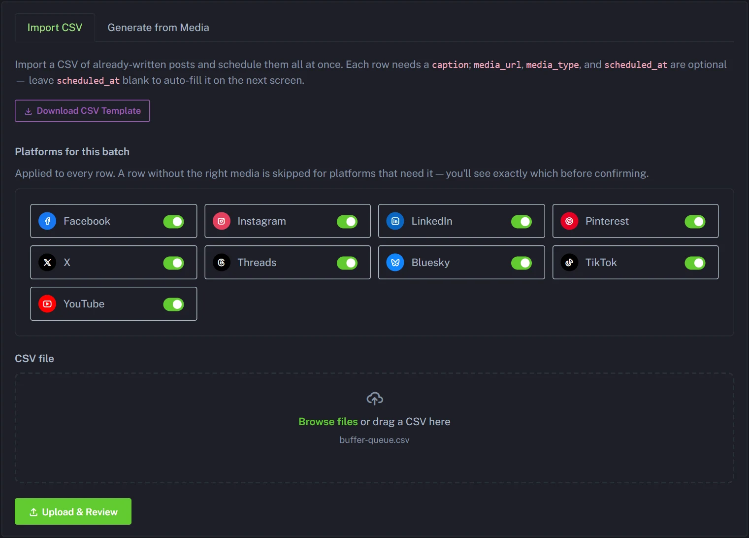Click the Pinterest label text
This screenshot has width=749, height=538.
pyautogui.click(x=607, y=221)
